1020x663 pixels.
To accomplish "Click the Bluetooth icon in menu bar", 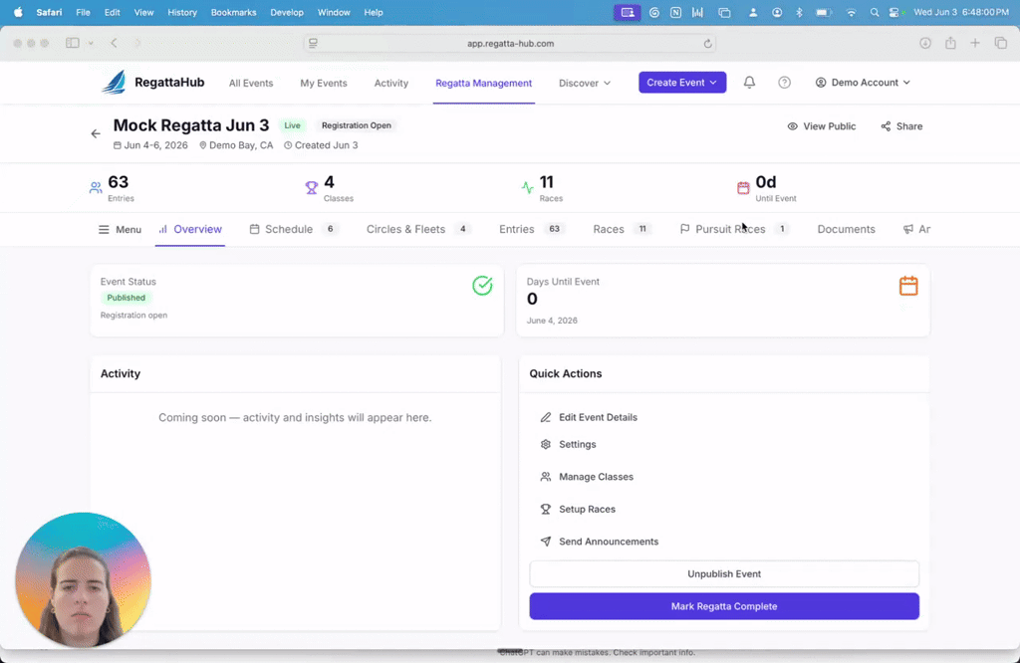I will (x=800, y=12).
